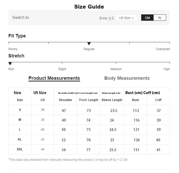Switch units to IN
179x173 pixels.
pyautogui.click(x=160, y=18)
